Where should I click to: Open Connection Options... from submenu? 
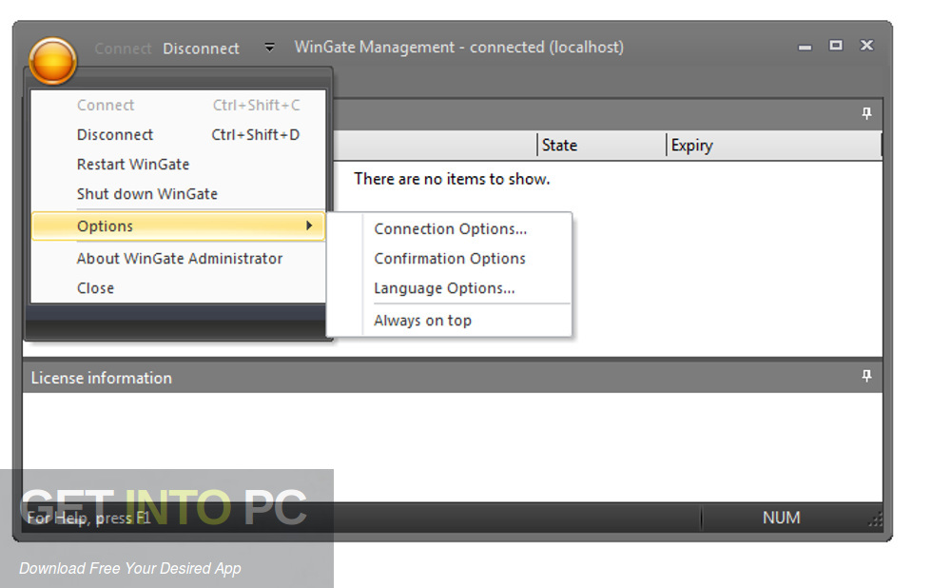(x=450, y=228)
